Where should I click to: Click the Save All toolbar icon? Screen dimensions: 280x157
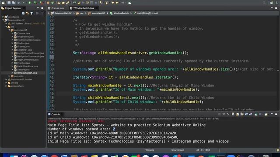click(13, 3)
